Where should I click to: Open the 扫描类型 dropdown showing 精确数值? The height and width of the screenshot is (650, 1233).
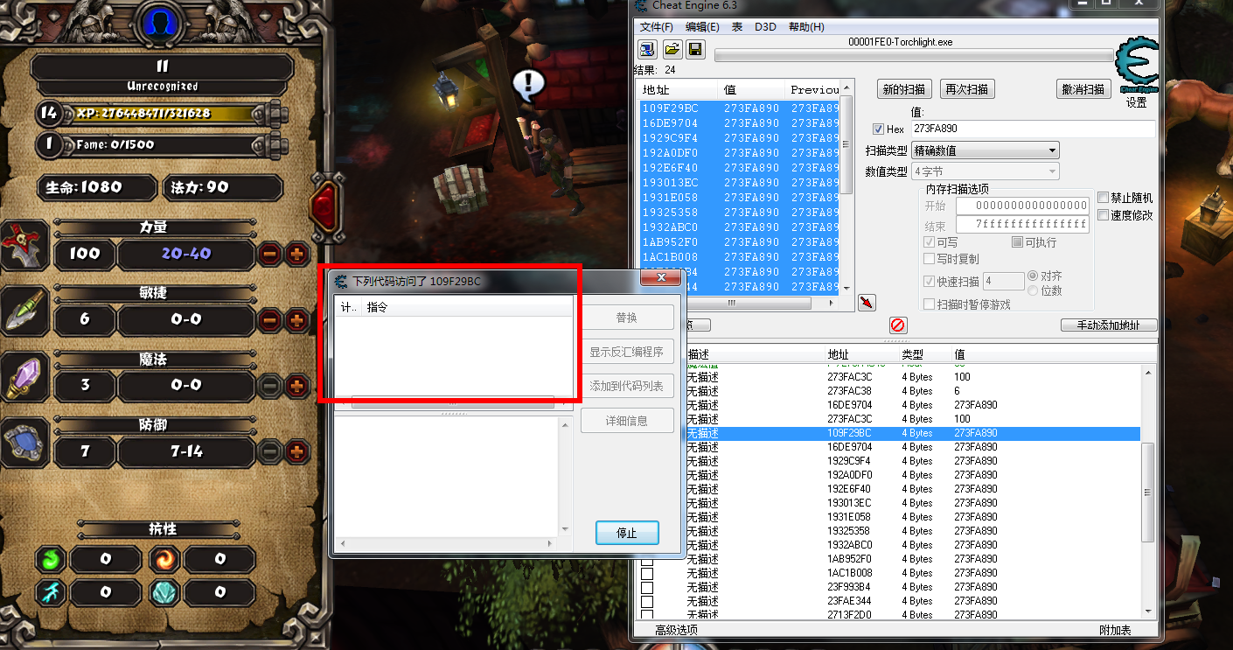pyautogui.click(x=985, y=150)
